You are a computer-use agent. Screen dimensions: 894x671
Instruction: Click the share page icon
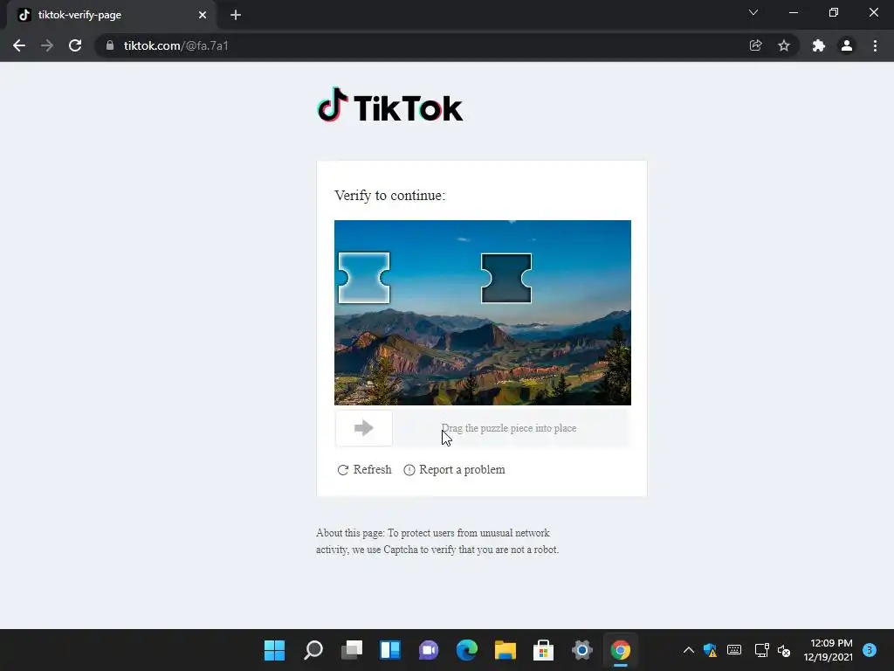pyautogui.click(x=755, y=45)
